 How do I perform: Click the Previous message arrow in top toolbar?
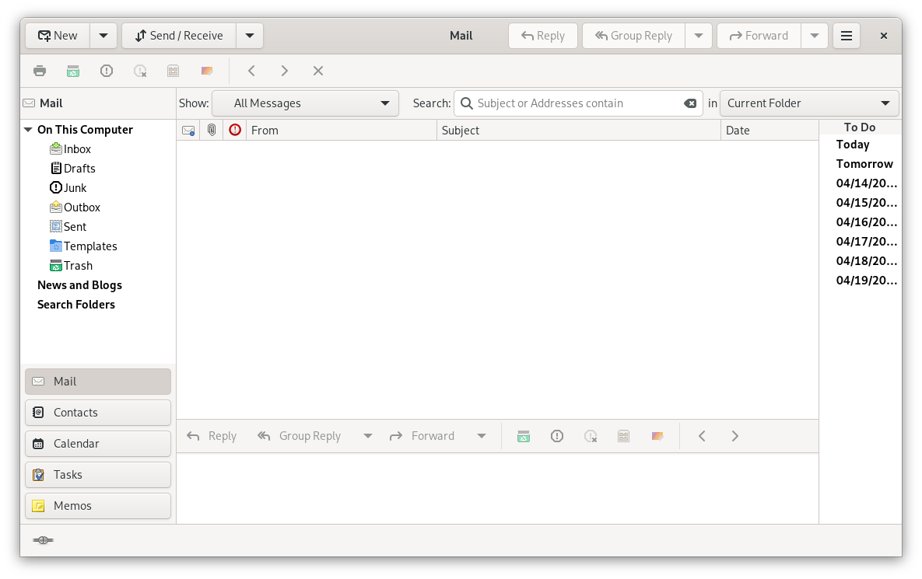[x=251, y=71]
